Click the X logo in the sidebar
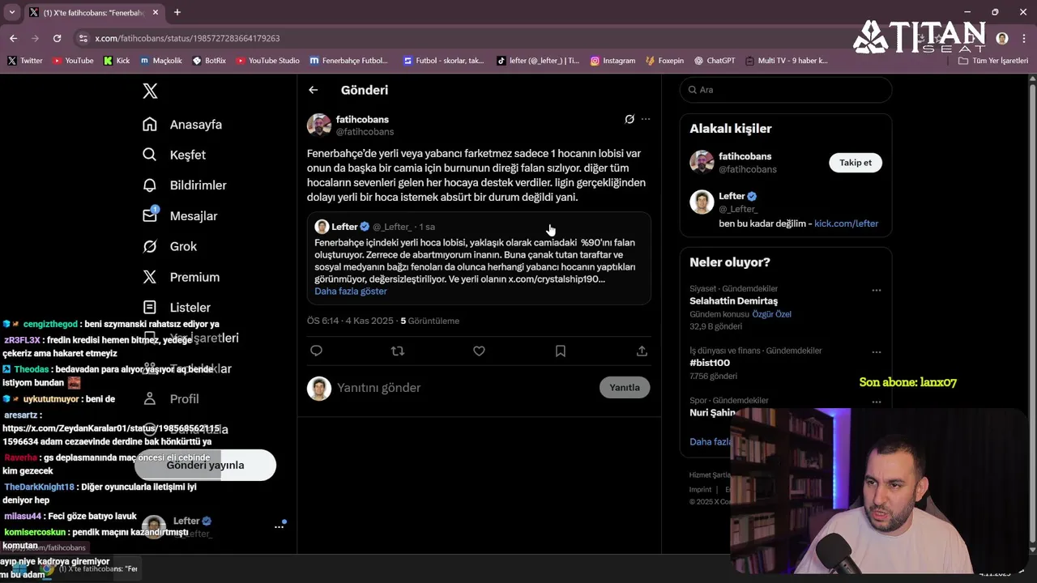This screenshot has height=583, width=1037. click(150, 91)
